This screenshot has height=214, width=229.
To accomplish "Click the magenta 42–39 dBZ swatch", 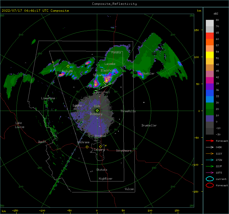I will pos(210,80).
